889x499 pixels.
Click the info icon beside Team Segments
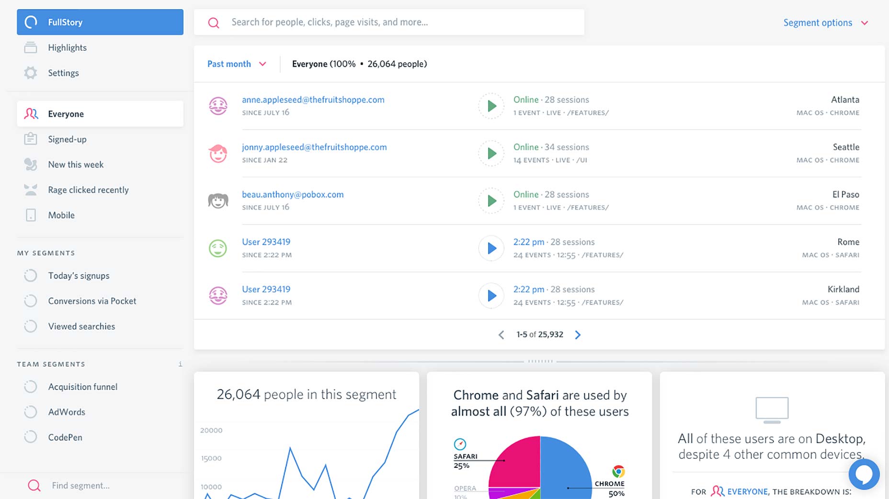coord(180,364)
